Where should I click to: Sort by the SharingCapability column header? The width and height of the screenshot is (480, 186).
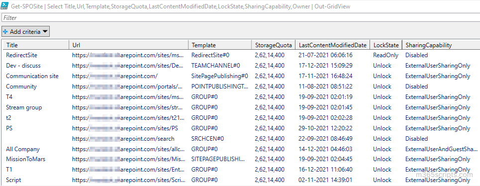[441, 45]
